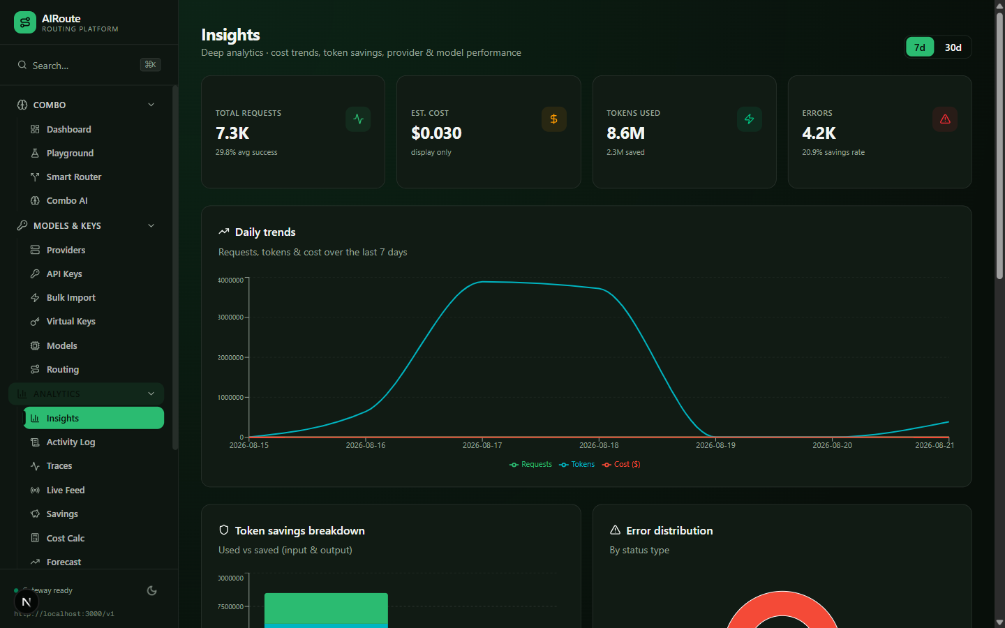Toggle Requests series in chart legend
Viewport: 1005px width, 628px height.
tap(530, 464)
